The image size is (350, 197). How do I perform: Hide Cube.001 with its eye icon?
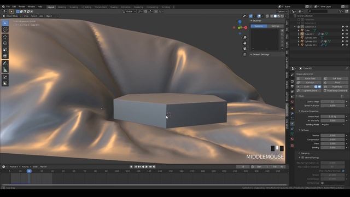[x=347, y=34]
